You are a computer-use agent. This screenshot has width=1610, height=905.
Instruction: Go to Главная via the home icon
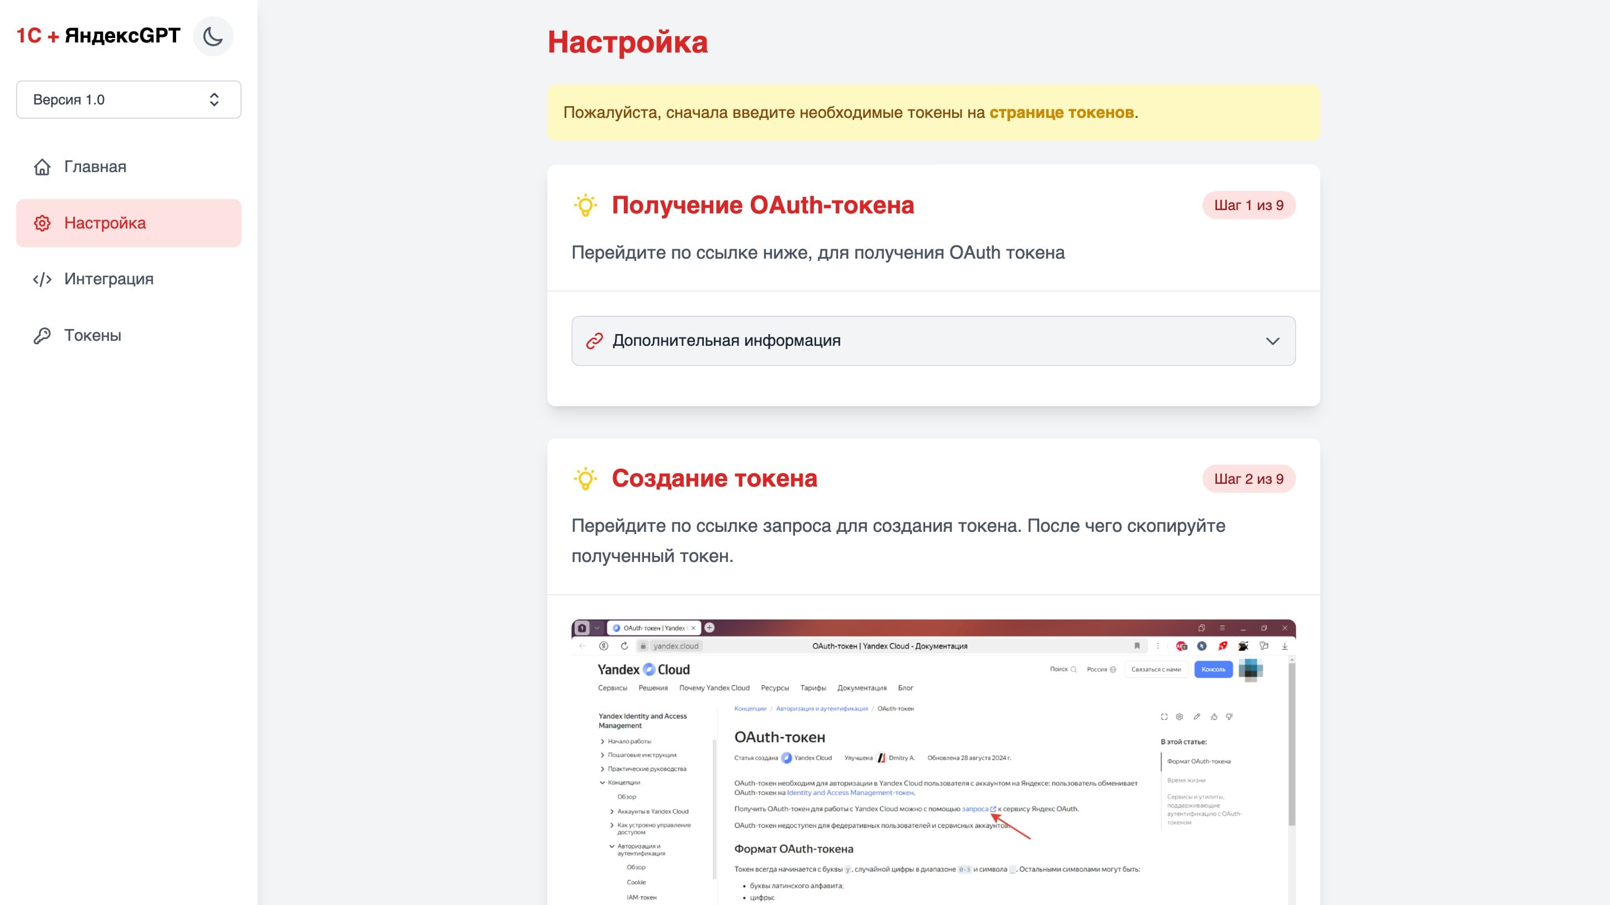pyautogui.click(x=42, y=167)
